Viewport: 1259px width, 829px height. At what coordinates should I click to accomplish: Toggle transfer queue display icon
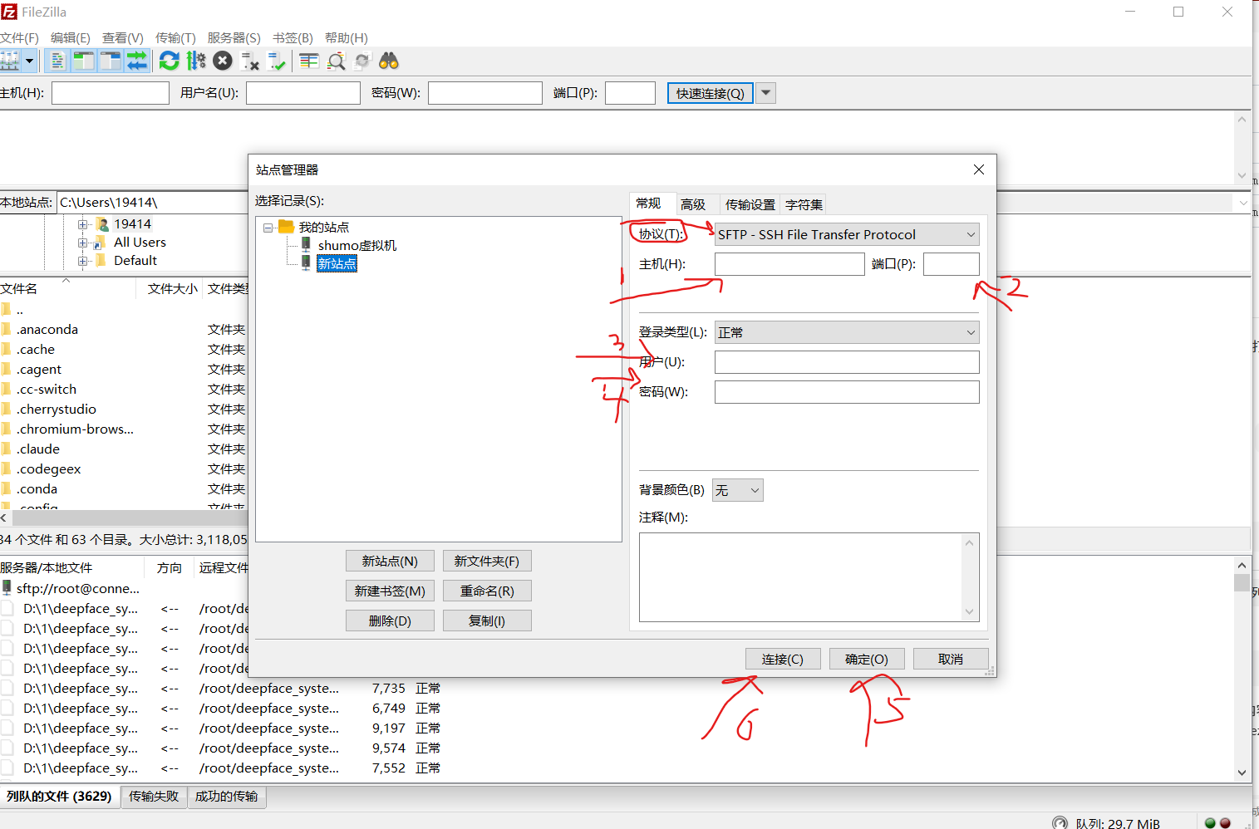click(137, 61)
